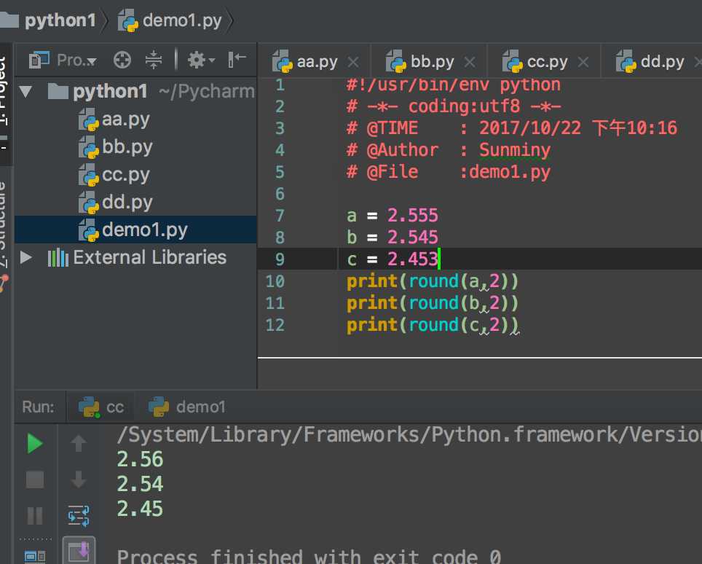The image size is (702, 564).
Task: Open the Project view dropdown
Action: pos(63,60)
